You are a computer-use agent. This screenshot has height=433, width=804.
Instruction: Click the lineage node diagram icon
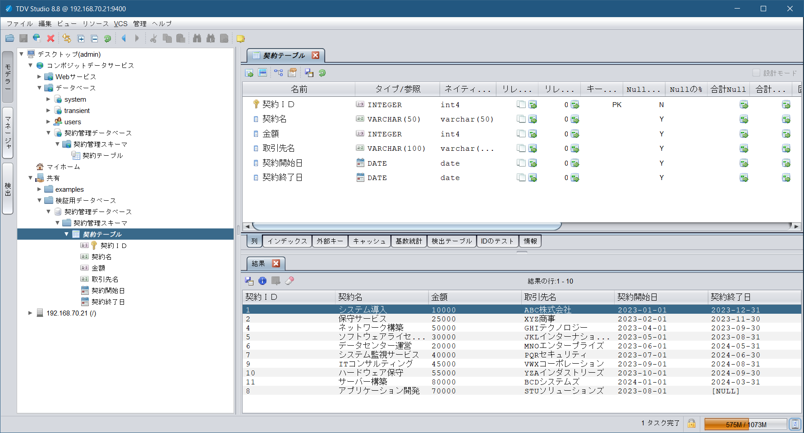(278, 73)
